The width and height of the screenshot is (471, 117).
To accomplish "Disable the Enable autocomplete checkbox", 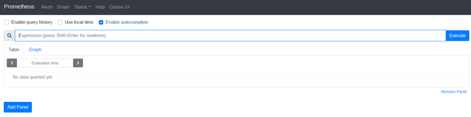I will point(101,22).
